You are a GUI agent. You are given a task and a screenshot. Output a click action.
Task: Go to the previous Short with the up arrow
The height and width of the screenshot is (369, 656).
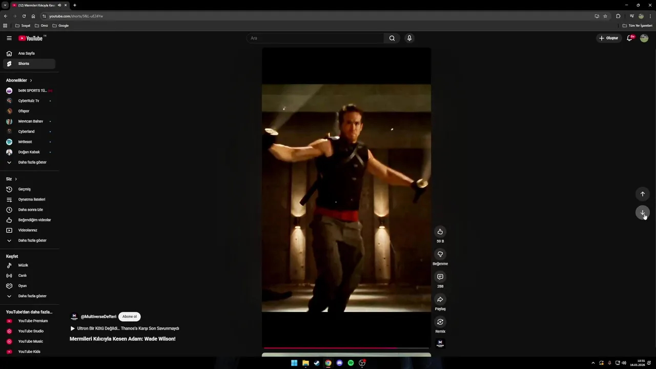pyautogui.click(x=642, y=194)
